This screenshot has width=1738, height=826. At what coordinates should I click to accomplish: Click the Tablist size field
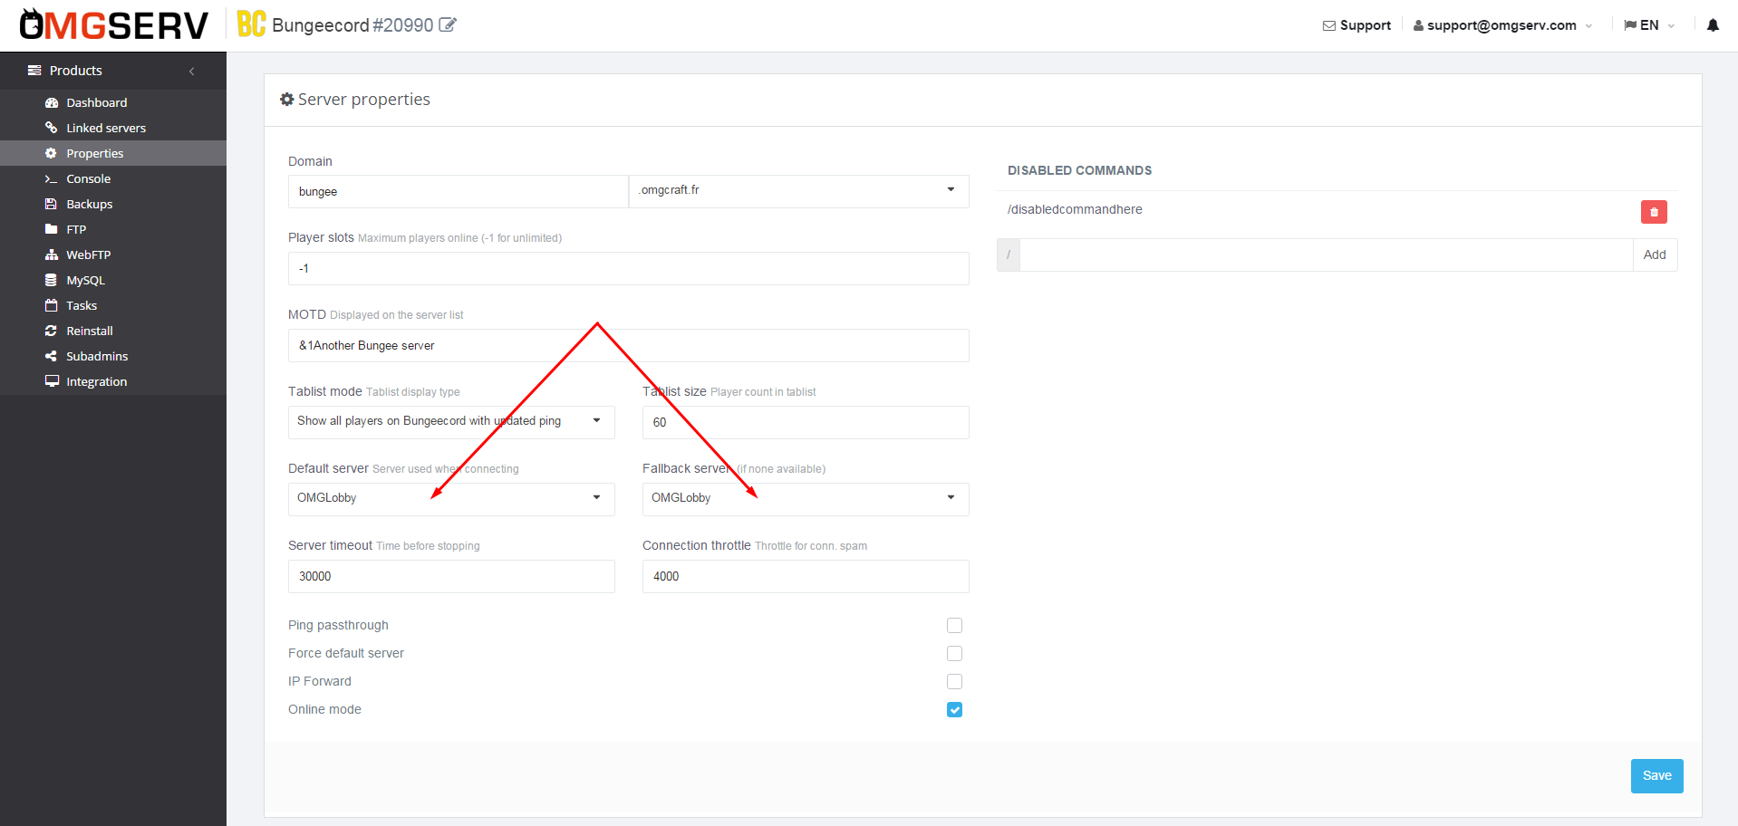(806, 422)
